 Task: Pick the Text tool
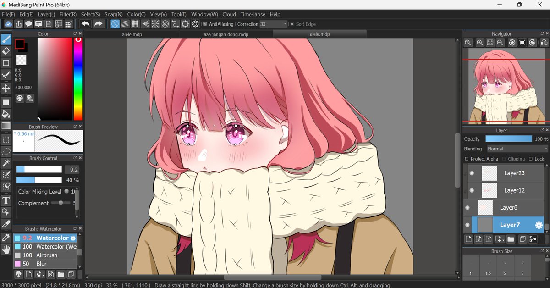click(x=6, y=200)
